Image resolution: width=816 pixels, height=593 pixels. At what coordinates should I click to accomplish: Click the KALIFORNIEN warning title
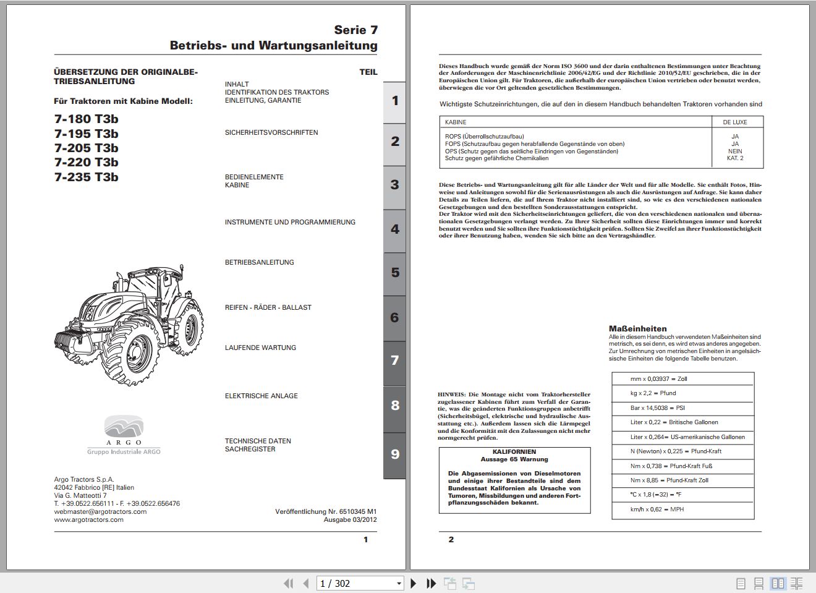pyautogui.click(x=514, y=452)
